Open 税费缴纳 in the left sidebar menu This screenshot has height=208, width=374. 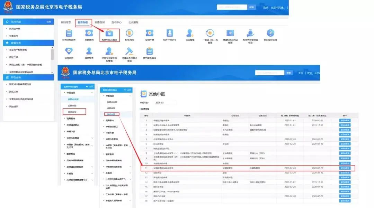coord(71,119)
